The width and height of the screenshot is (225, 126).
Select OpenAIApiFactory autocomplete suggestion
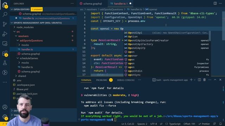click(166, 44)
